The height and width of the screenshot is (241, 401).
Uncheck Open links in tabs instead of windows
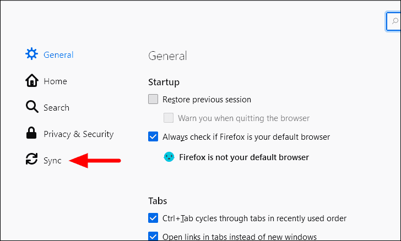point(153,236)
